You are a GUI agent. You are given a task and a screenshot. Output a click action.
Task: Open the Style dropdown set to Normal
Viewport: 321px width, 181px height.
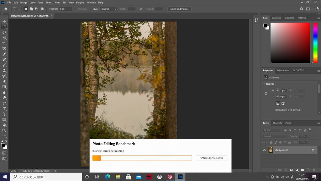(108, 9)
